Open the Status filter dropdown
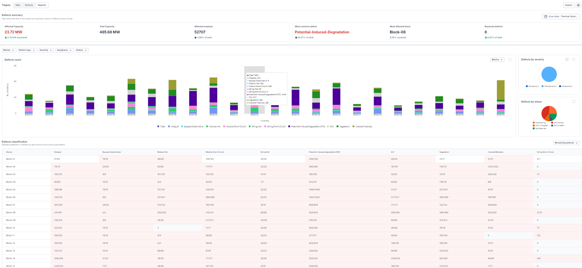Viewport: 582px width, 268px height. [82, 50]
